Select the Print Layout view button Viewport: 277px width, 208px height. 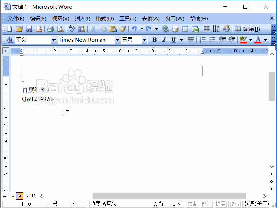[x=19, y=196]
